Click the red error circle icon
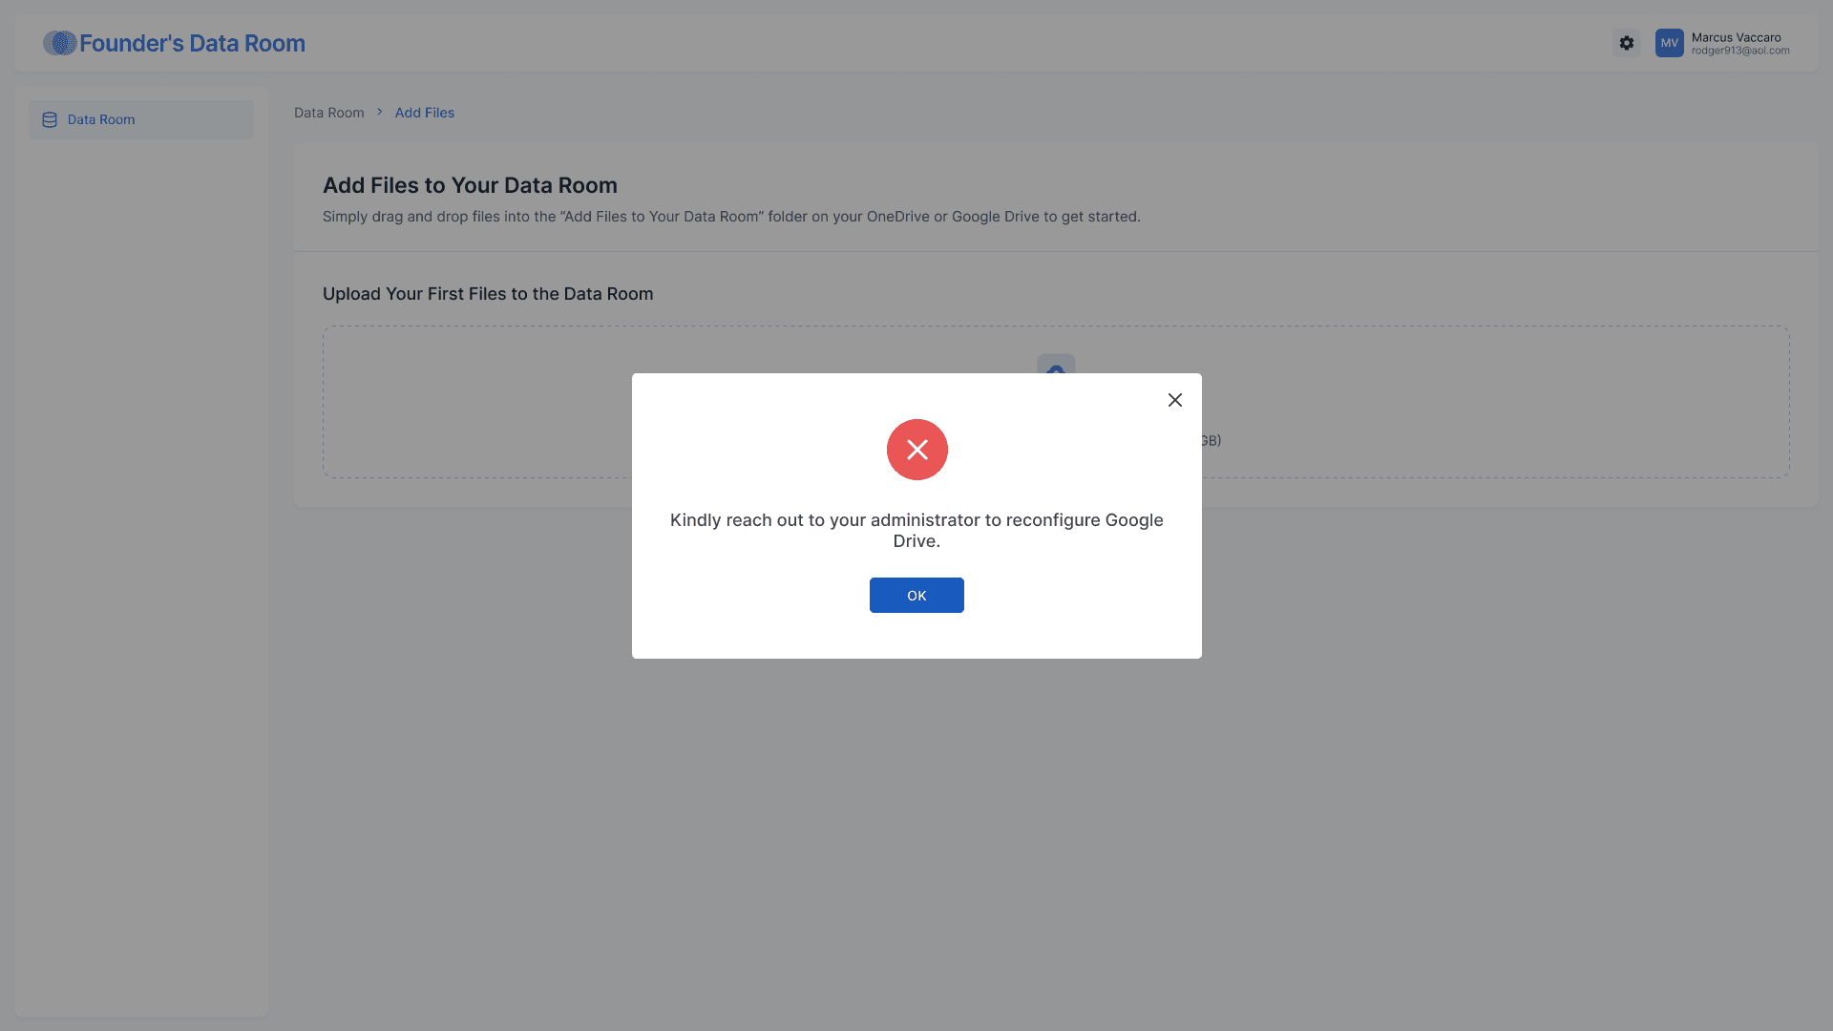1833x1031 pixels. (916, 450)
